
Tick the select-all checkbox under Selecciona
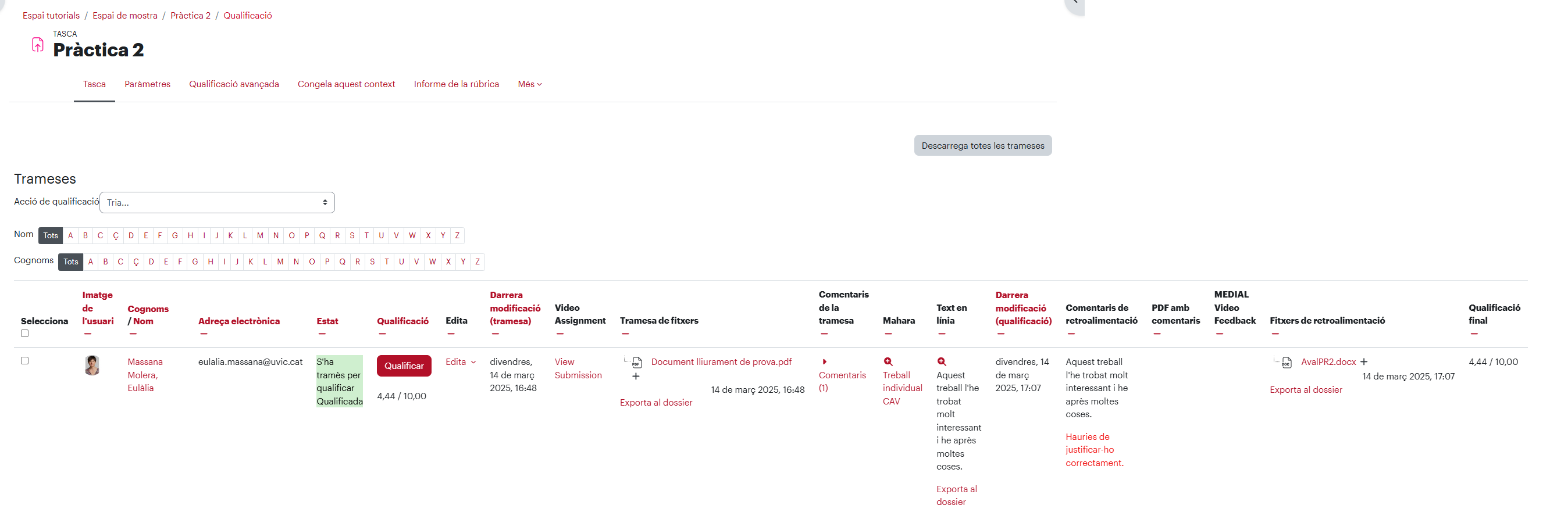(24, 334)
